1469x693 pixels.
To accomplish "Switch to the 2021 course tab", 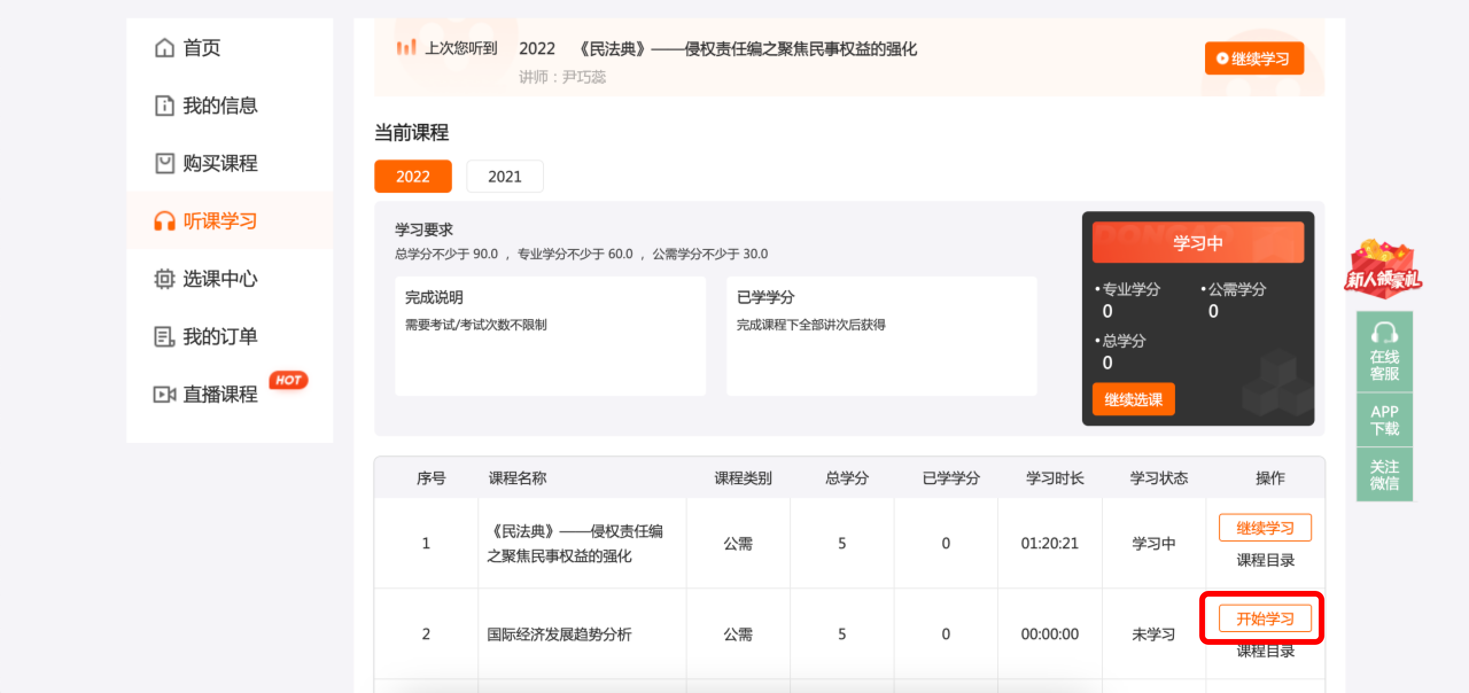I will [x=504, y=176].
